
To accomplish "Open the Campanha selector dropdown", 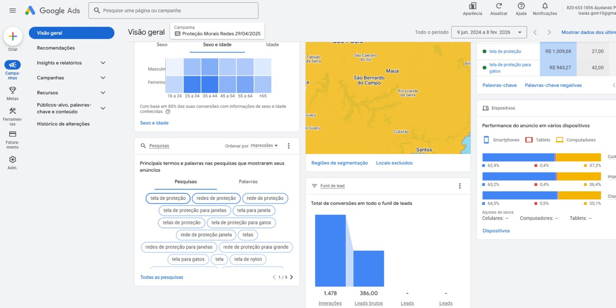I will click(218, 31).
